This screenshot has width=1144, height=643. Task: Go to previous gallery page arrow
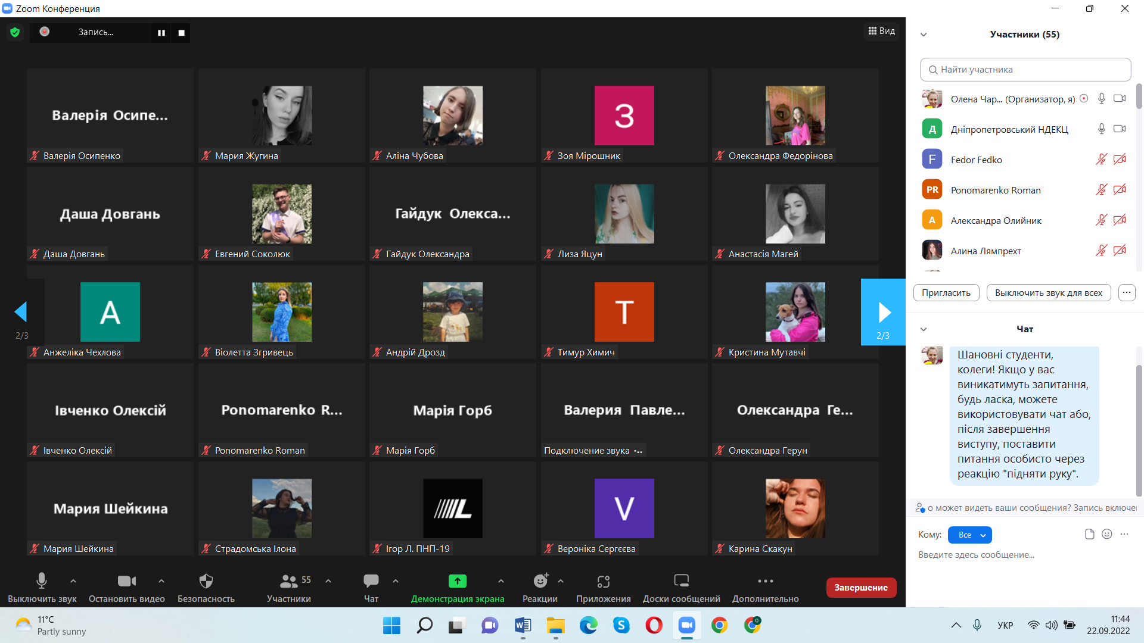click(21, 312)
